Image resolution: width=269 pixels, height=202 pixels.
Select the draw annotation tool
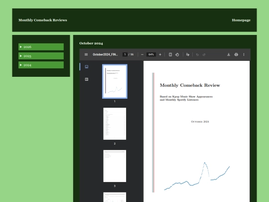coord(188,54)
